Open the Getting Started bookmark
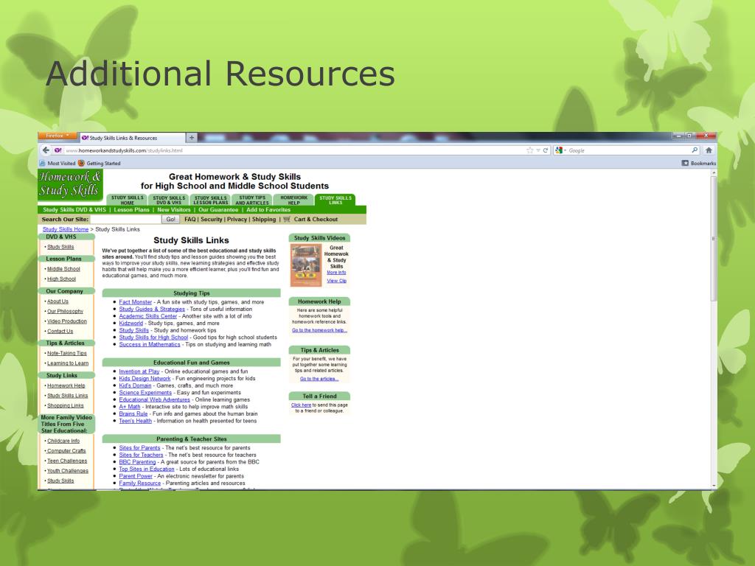 [x=100, y=163]
